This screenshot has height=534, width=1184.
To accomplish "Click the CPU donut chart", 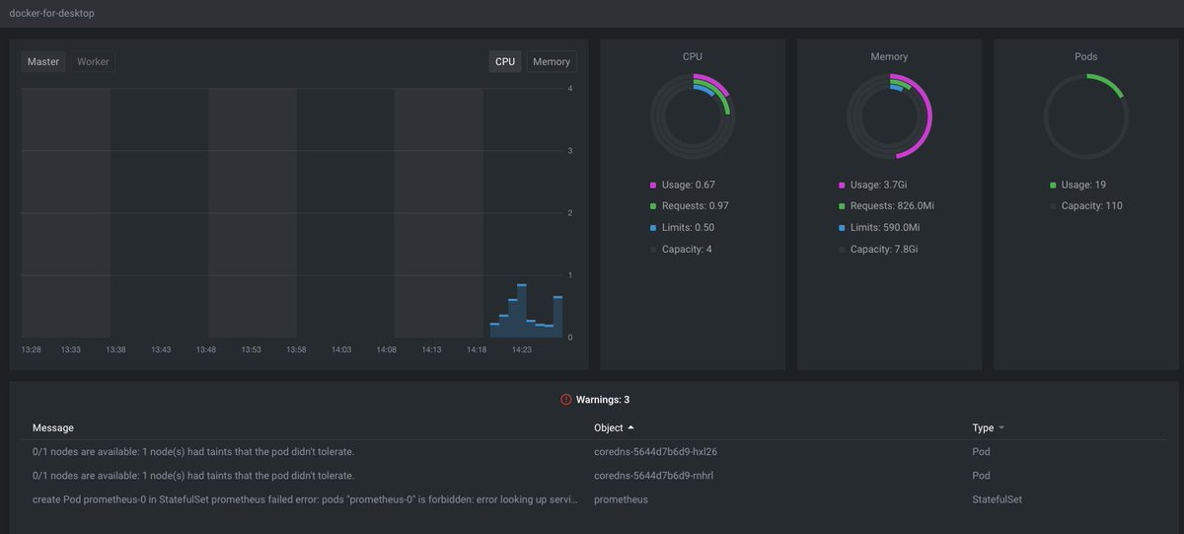I will click(x=693, y=116).
